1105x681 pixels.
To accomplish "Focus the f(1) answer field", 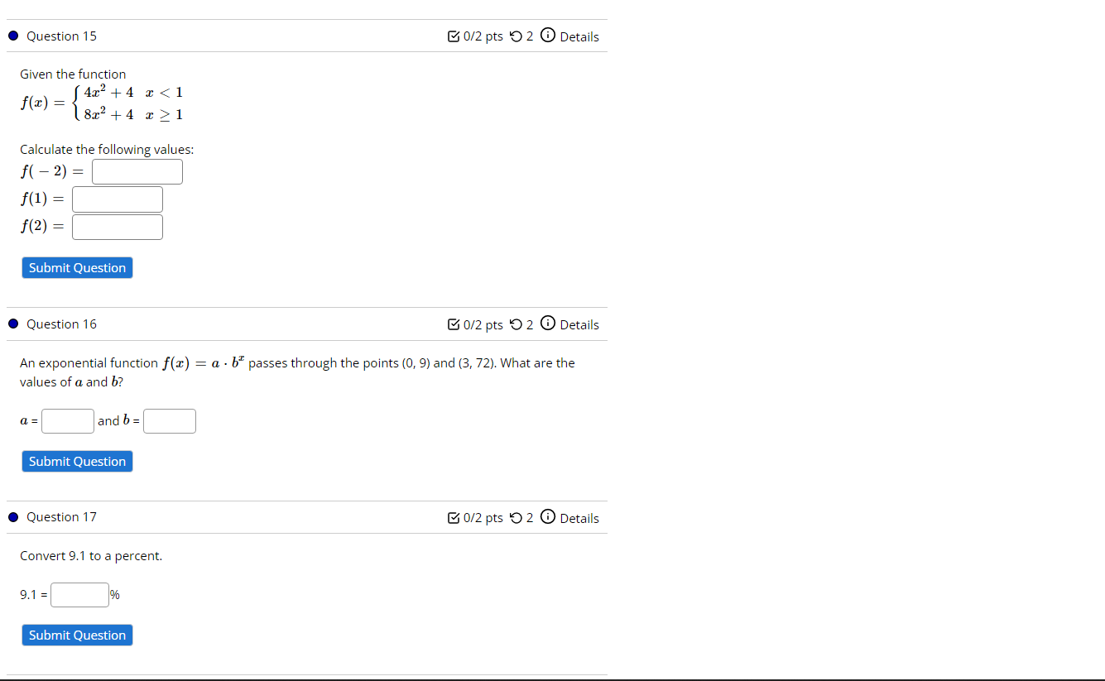I will coord(118,199).
